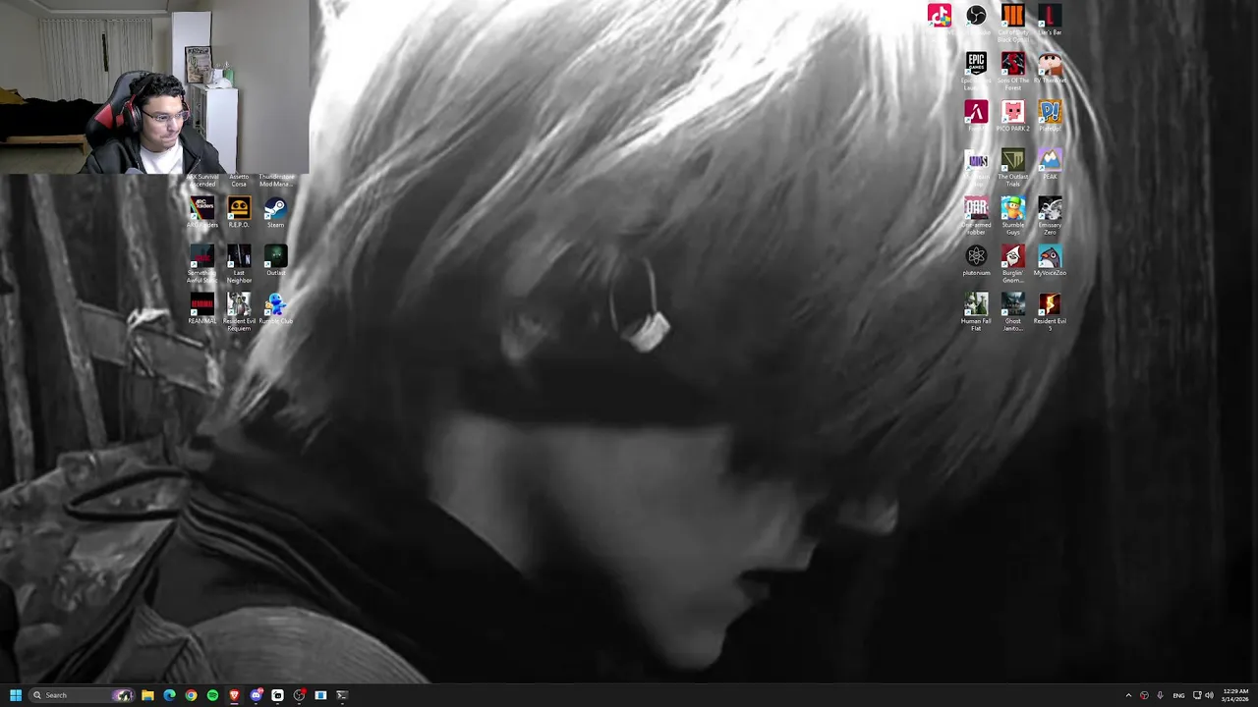Open Resident Evil Requiem shortcut

[x=239, y=312]
